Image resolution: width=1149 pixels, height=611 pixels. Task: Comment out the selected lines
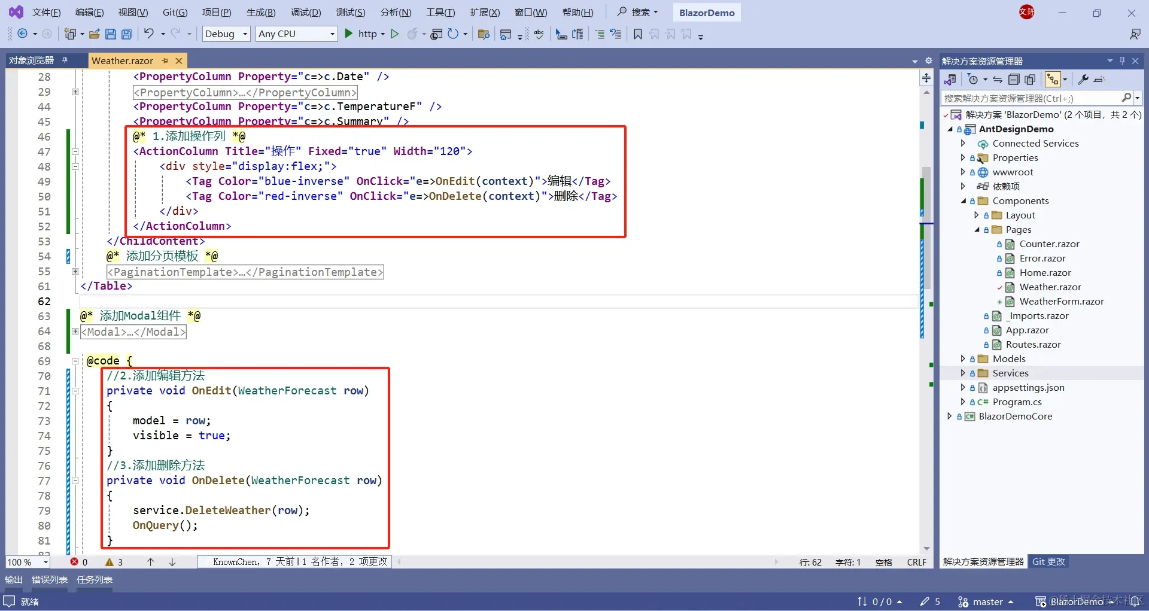coord(600,34)
